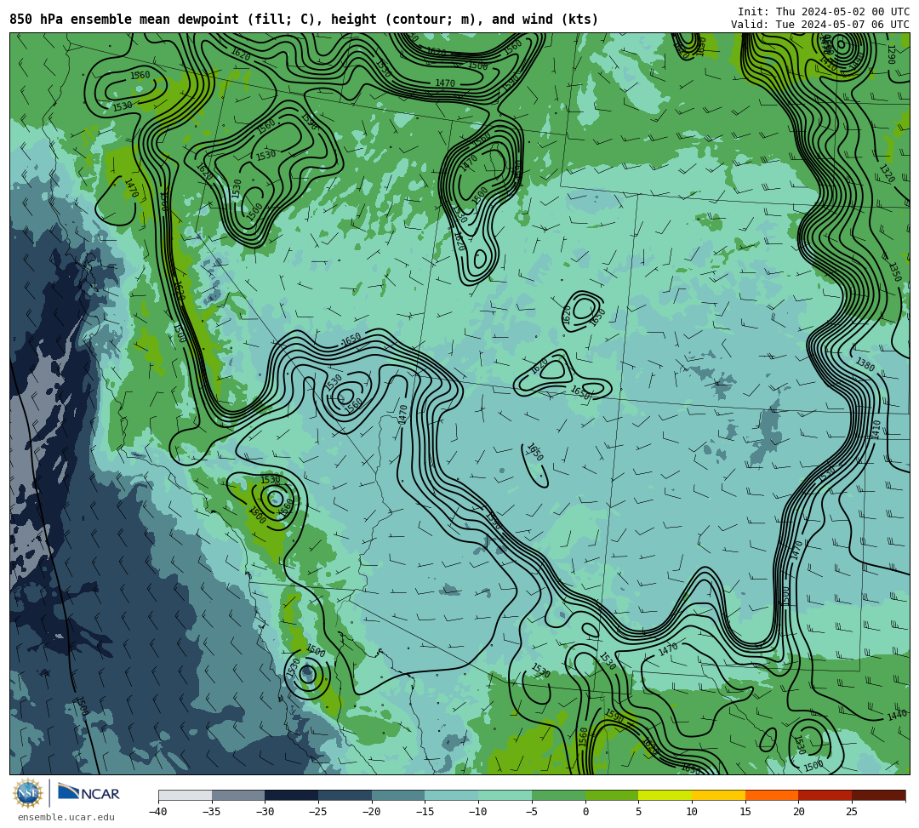The image size is (919, 828).
Task: Pick the mint -10 to -5 swatch
Action: click(x=505, y=795)
